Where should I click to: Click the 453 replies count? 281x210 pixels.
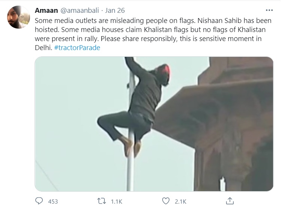point(53,201)
